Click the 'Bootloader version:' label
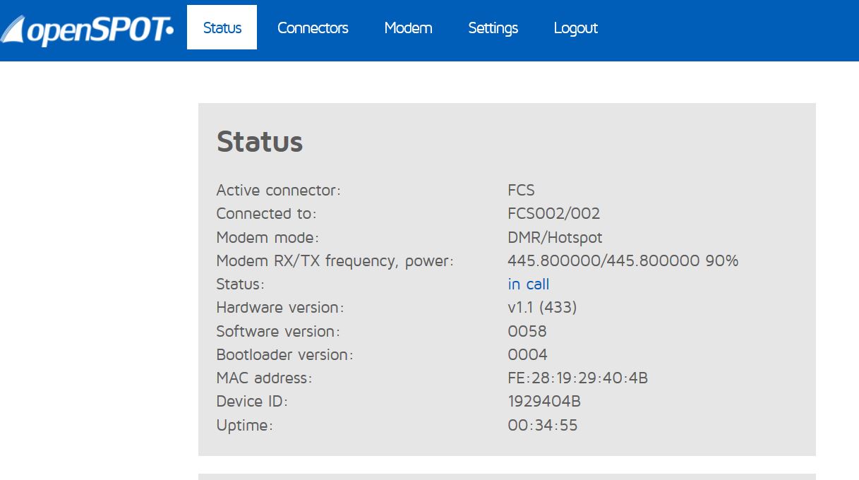This screenshot has width=859, height=480. click(284, 354)
